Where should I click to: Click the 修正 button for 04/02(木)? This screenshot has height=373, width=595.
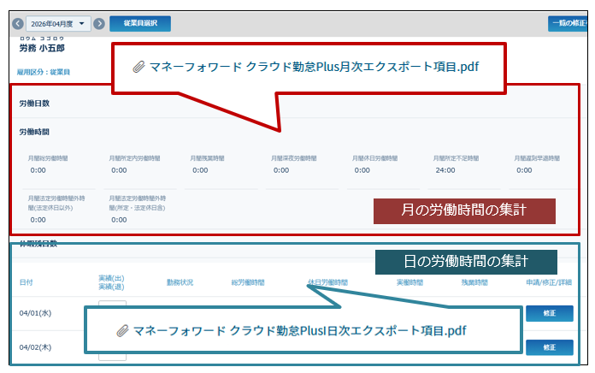pyautogui.click(x=550, y=347)
